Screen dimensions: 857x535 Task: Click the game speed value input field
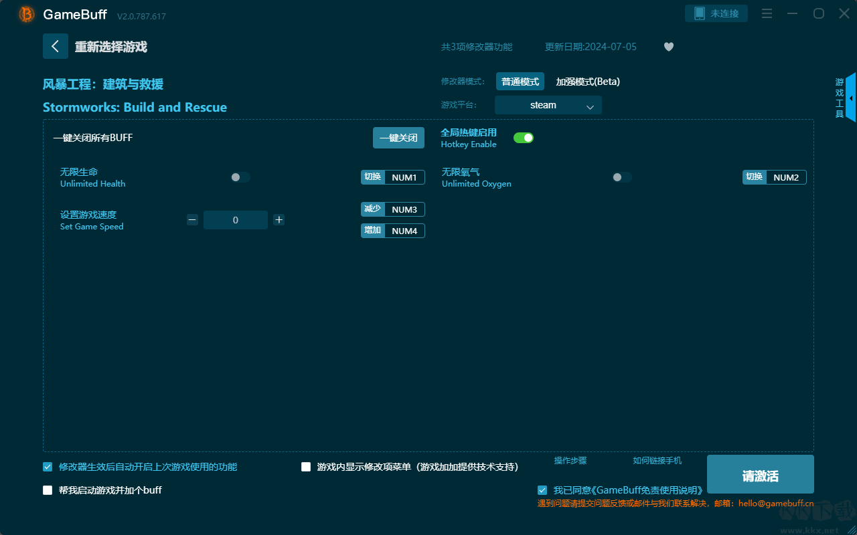(236, 220)
